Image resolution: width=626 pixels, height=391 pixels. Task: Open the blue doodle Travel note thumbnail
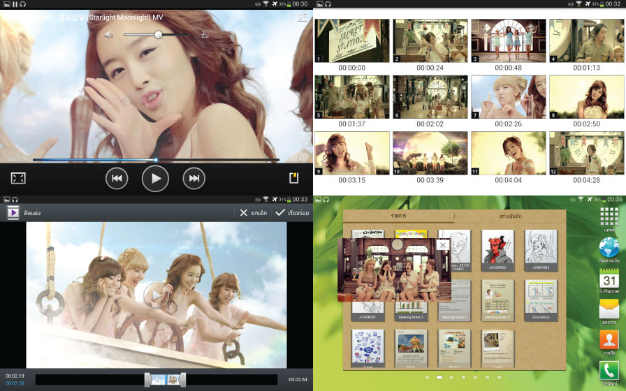click(x=367, y=348)
